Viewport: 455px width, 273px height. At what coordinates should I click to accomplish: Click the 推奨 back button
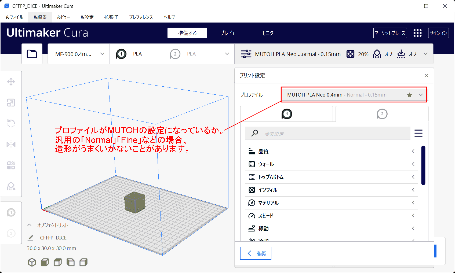(256, 253)
